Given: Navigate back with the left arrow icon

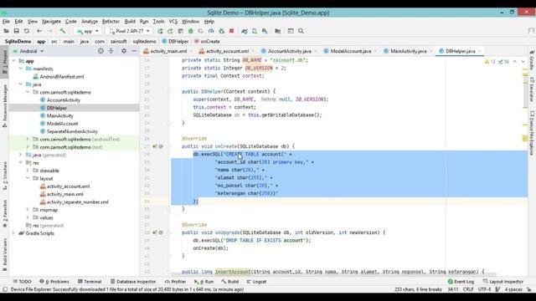Looking at the screenshot, I should pos(39,31).
